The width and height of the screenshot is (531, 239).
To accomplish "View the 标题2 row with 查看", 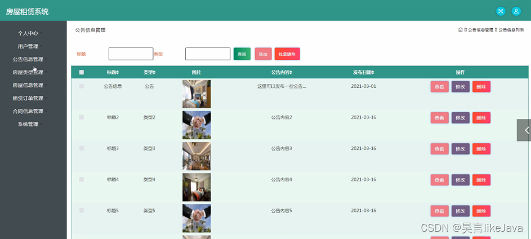I will 440,118.
